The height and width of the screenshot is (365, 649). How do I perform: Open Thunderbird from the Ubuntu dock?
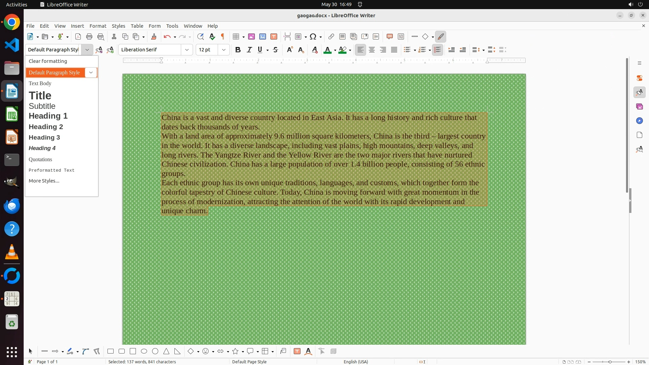click(x=12, y=206)
